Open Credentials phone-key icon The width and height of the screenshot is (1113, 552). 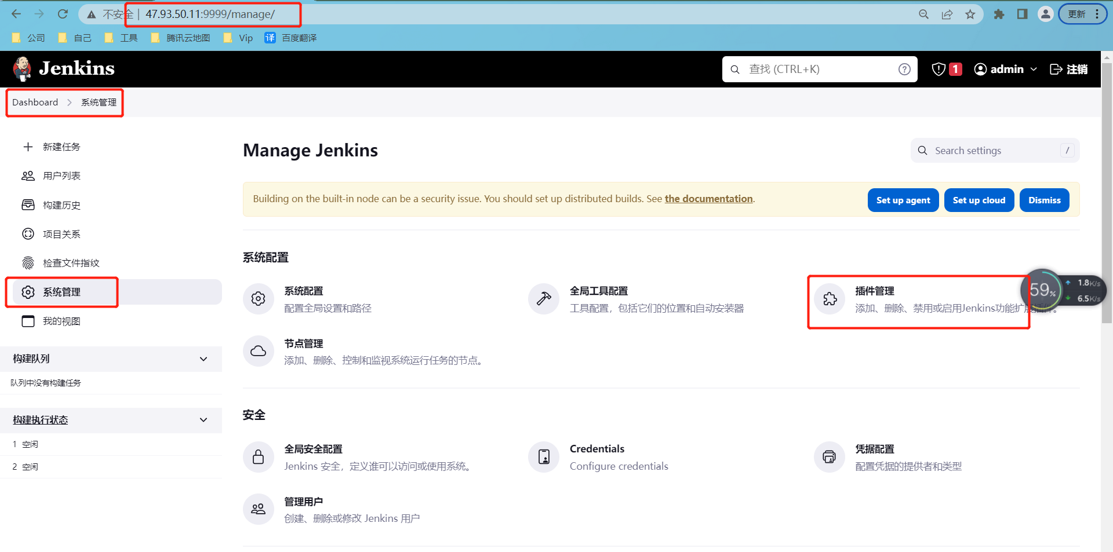tap(544, 457)
